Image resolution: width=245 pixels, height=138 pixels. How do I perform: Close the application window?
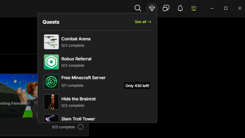(x=240, y=8)
